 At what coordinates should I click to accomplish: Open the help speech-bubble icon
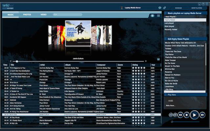click(x=160, y=8)
